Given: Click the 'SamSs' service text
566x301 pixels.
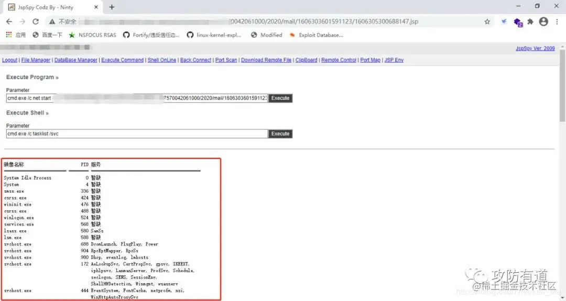Looking at the screenshot, I should [97, 231].
